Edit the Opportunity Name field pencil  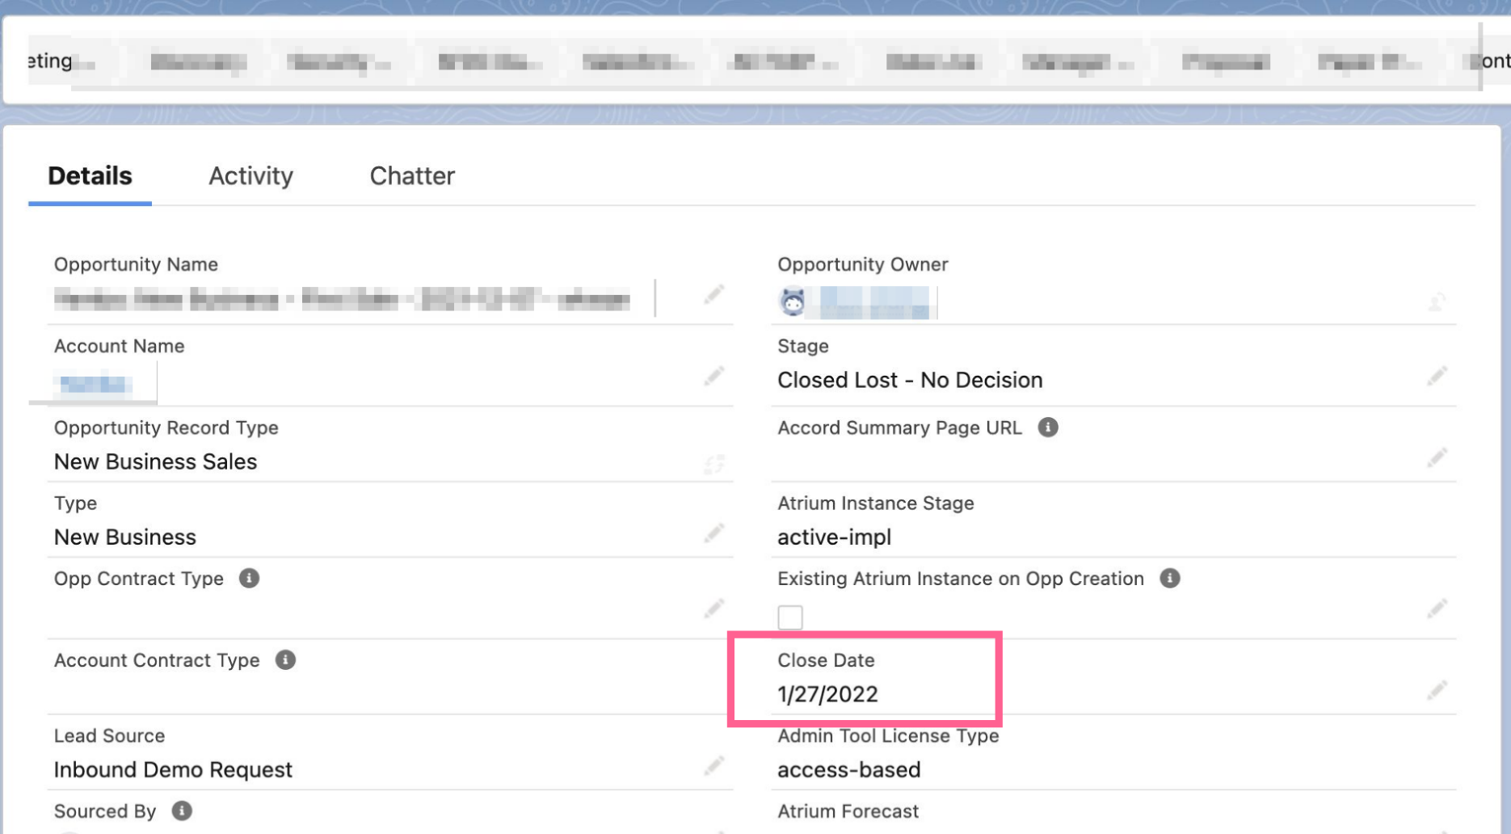click(x=713, y=295)
